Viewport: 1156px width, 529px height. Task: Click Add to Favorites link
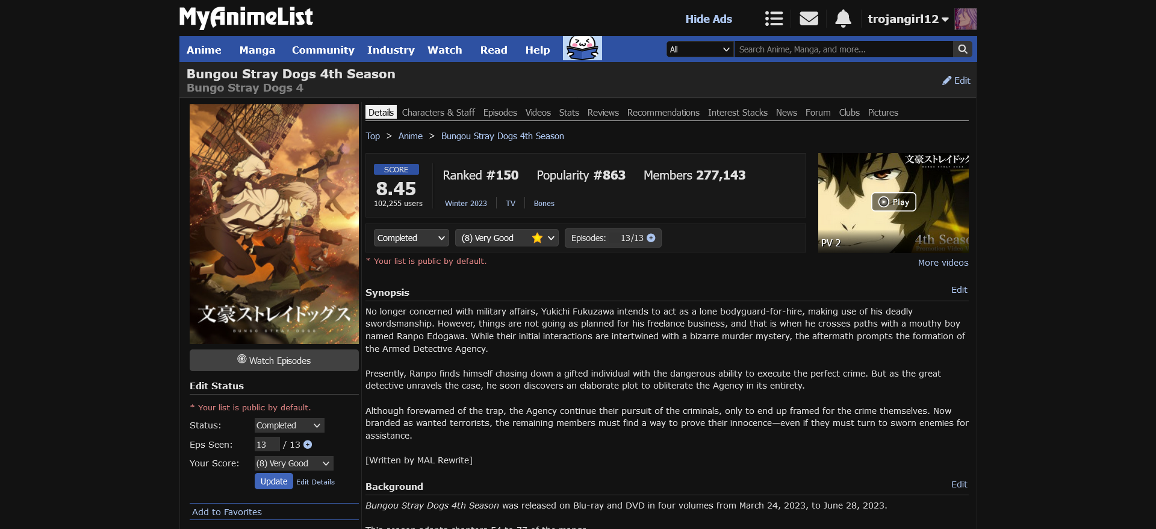point(226,512)
